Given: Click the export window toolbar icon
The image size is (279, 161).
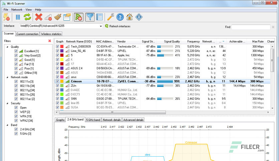Looking at the screenshot, I should coord(67,17).
